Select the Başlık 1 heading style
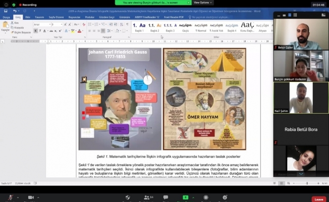Screen dimensions: 329x202 click(140, 27)
